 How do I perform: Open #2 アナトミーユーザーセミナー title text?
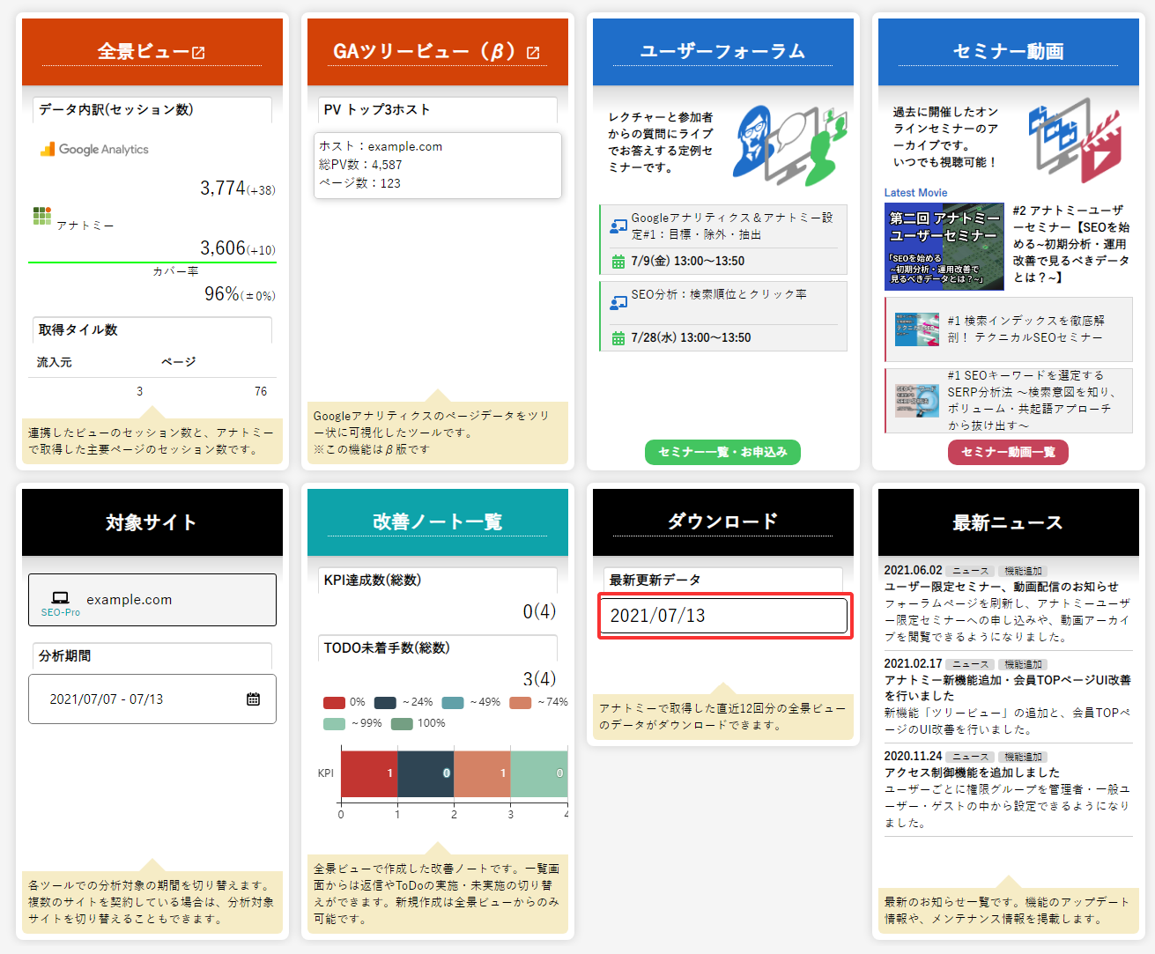tap(1070, 244)
